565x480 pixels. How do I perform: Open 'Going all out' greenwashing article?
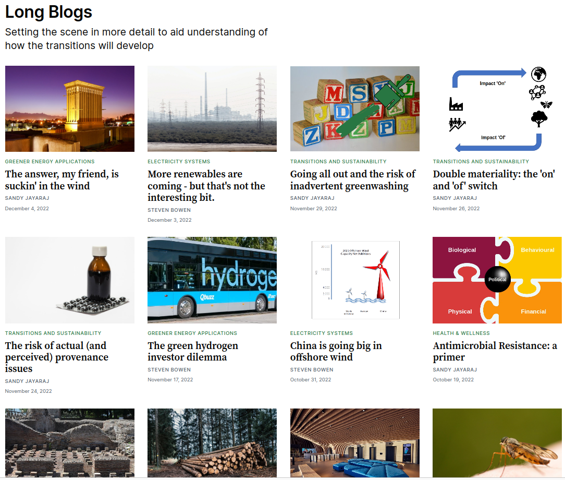coord(353,180)
